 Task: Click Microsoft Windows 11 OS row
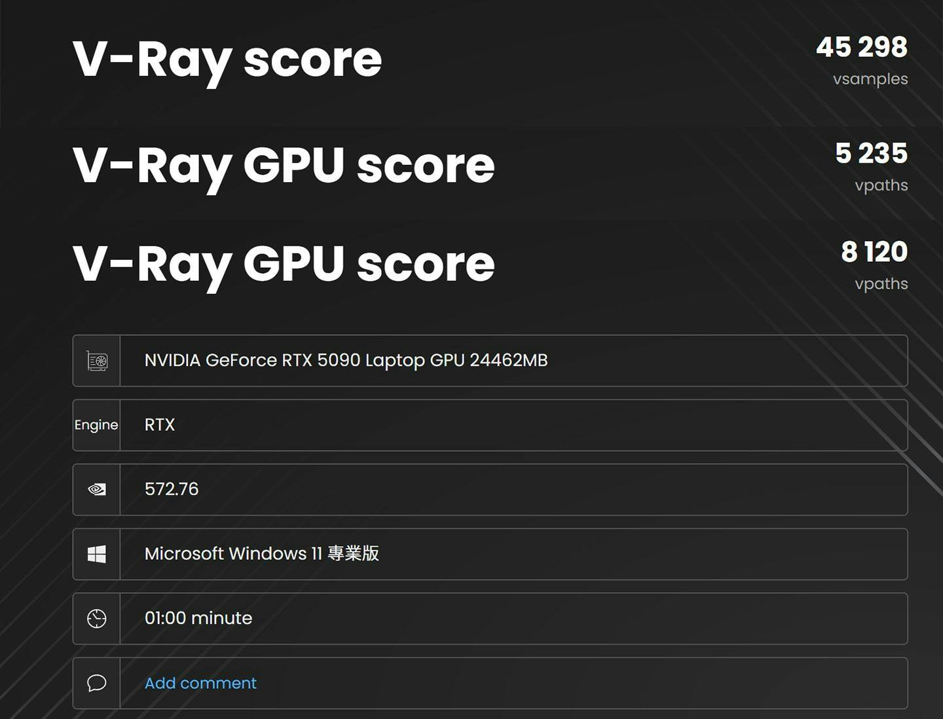pos(490,554)
